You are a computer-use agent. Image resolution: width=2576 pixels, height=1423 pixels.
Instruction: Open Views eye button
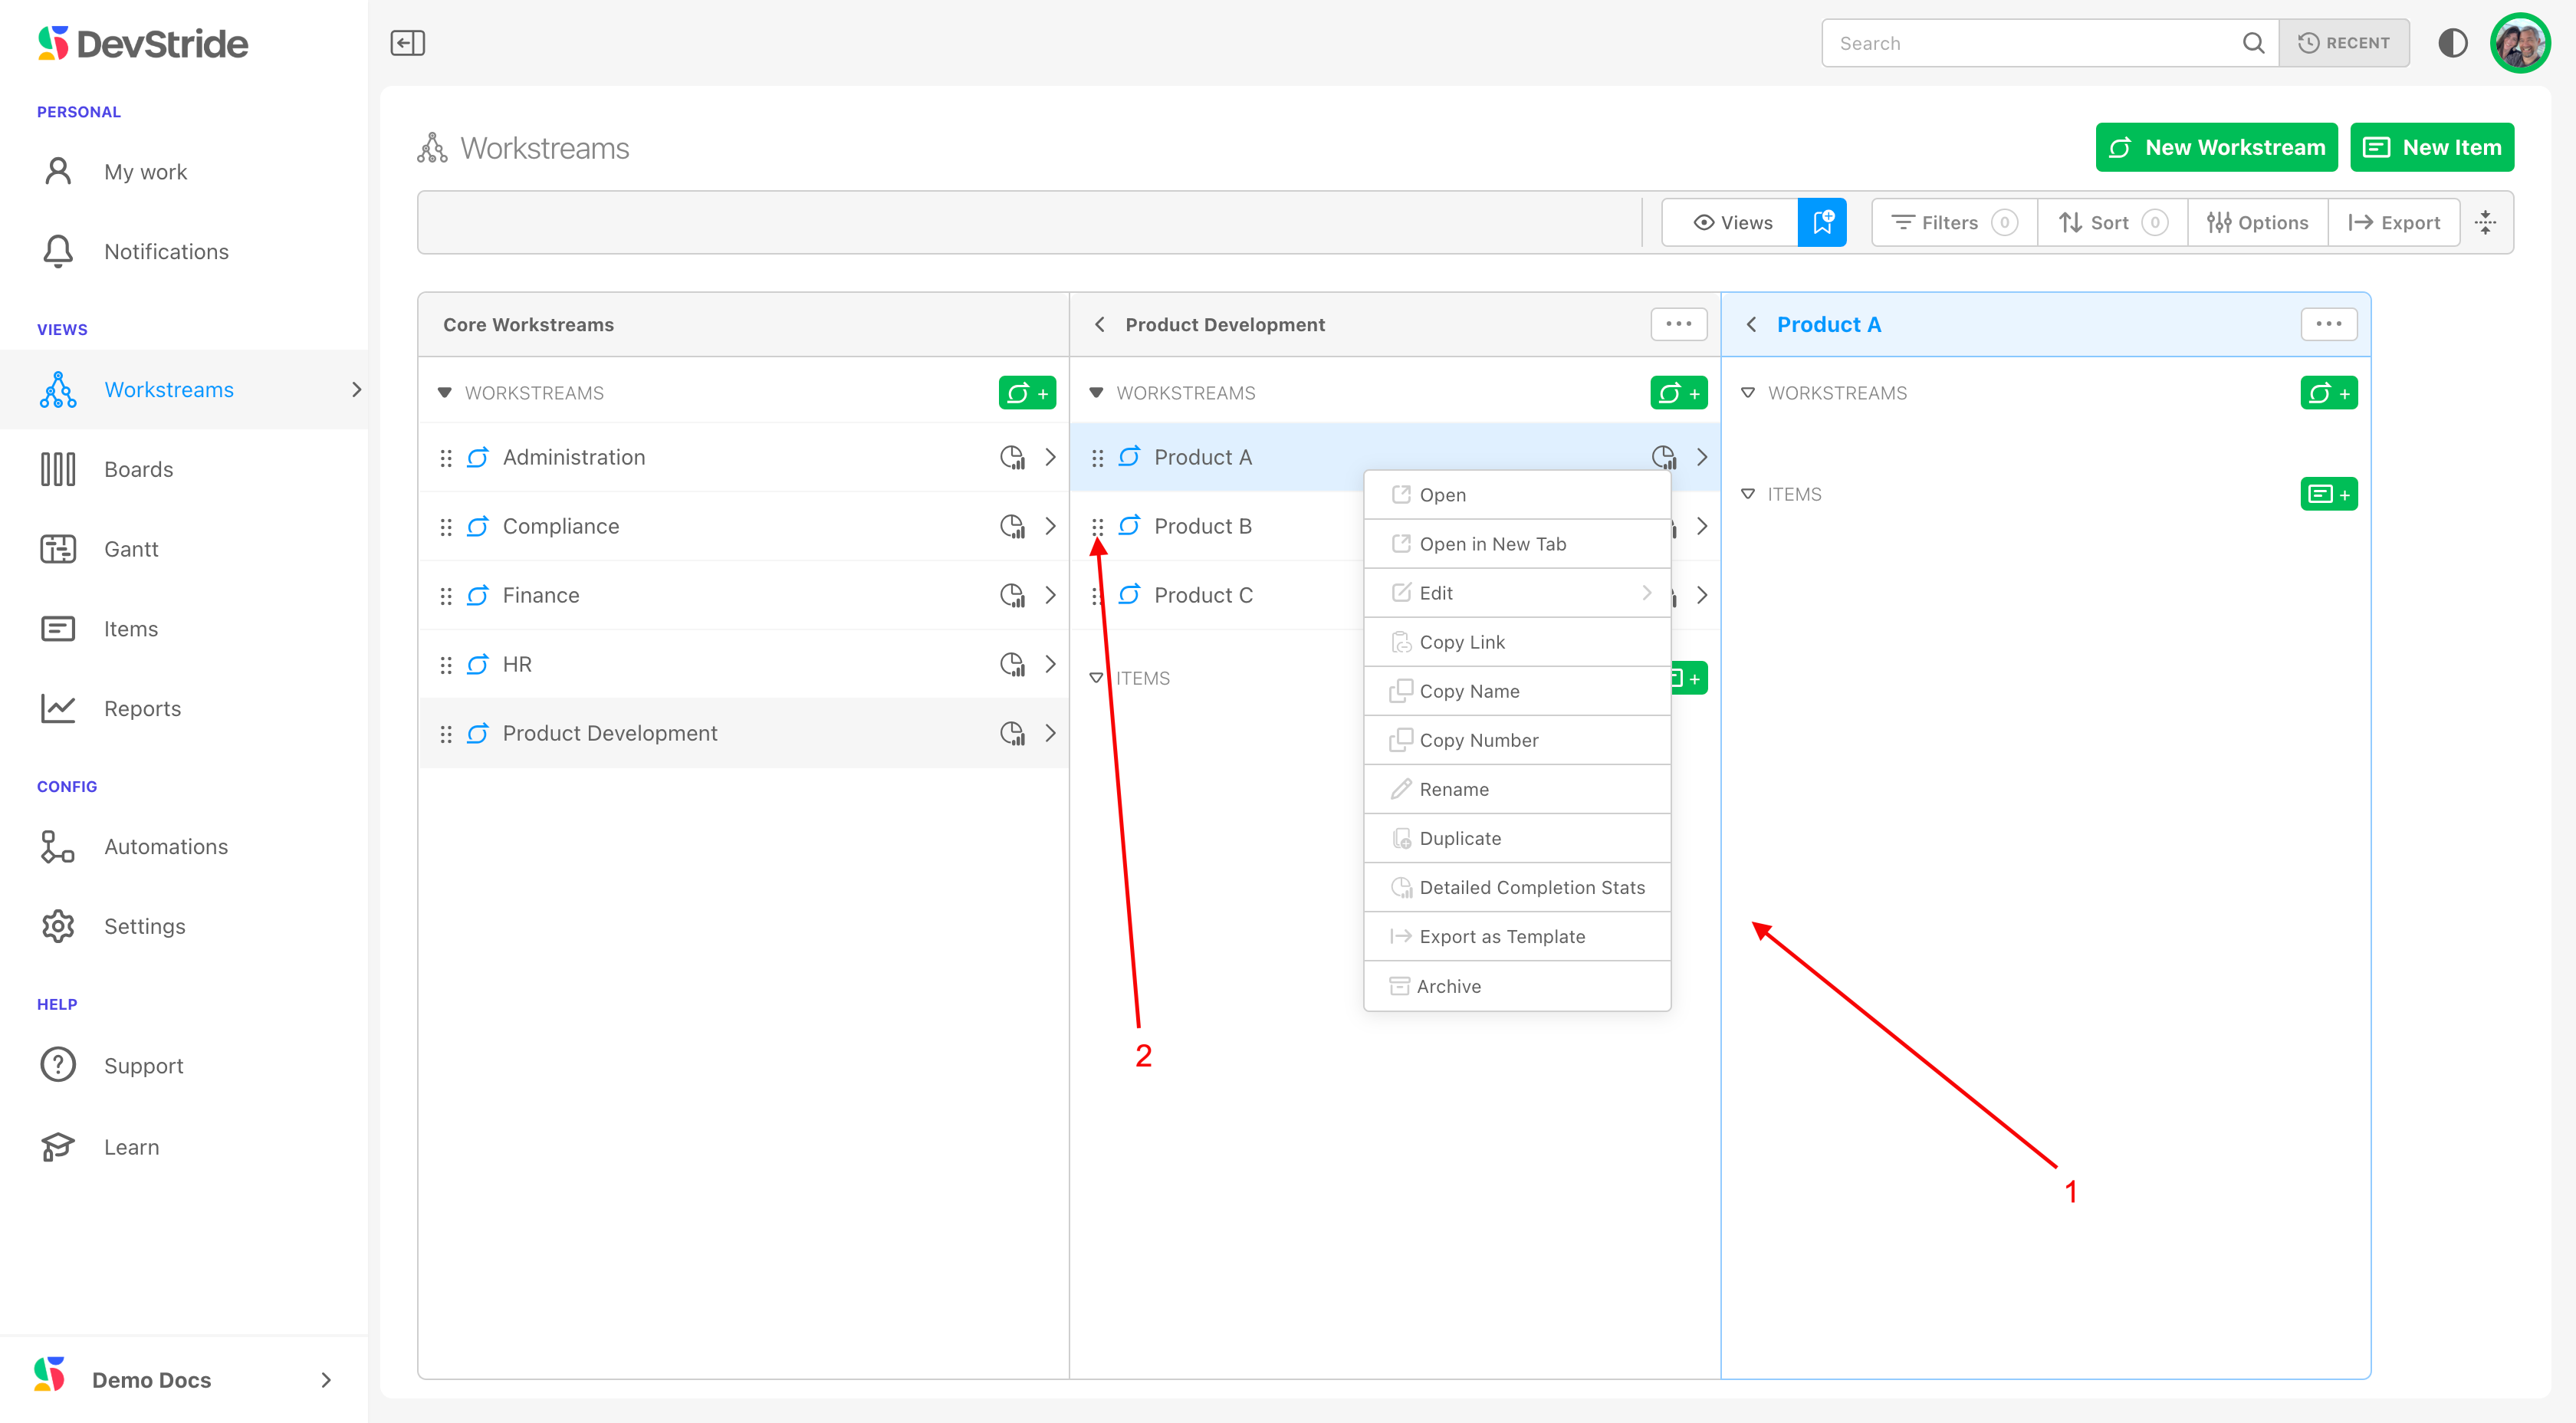1732,222
